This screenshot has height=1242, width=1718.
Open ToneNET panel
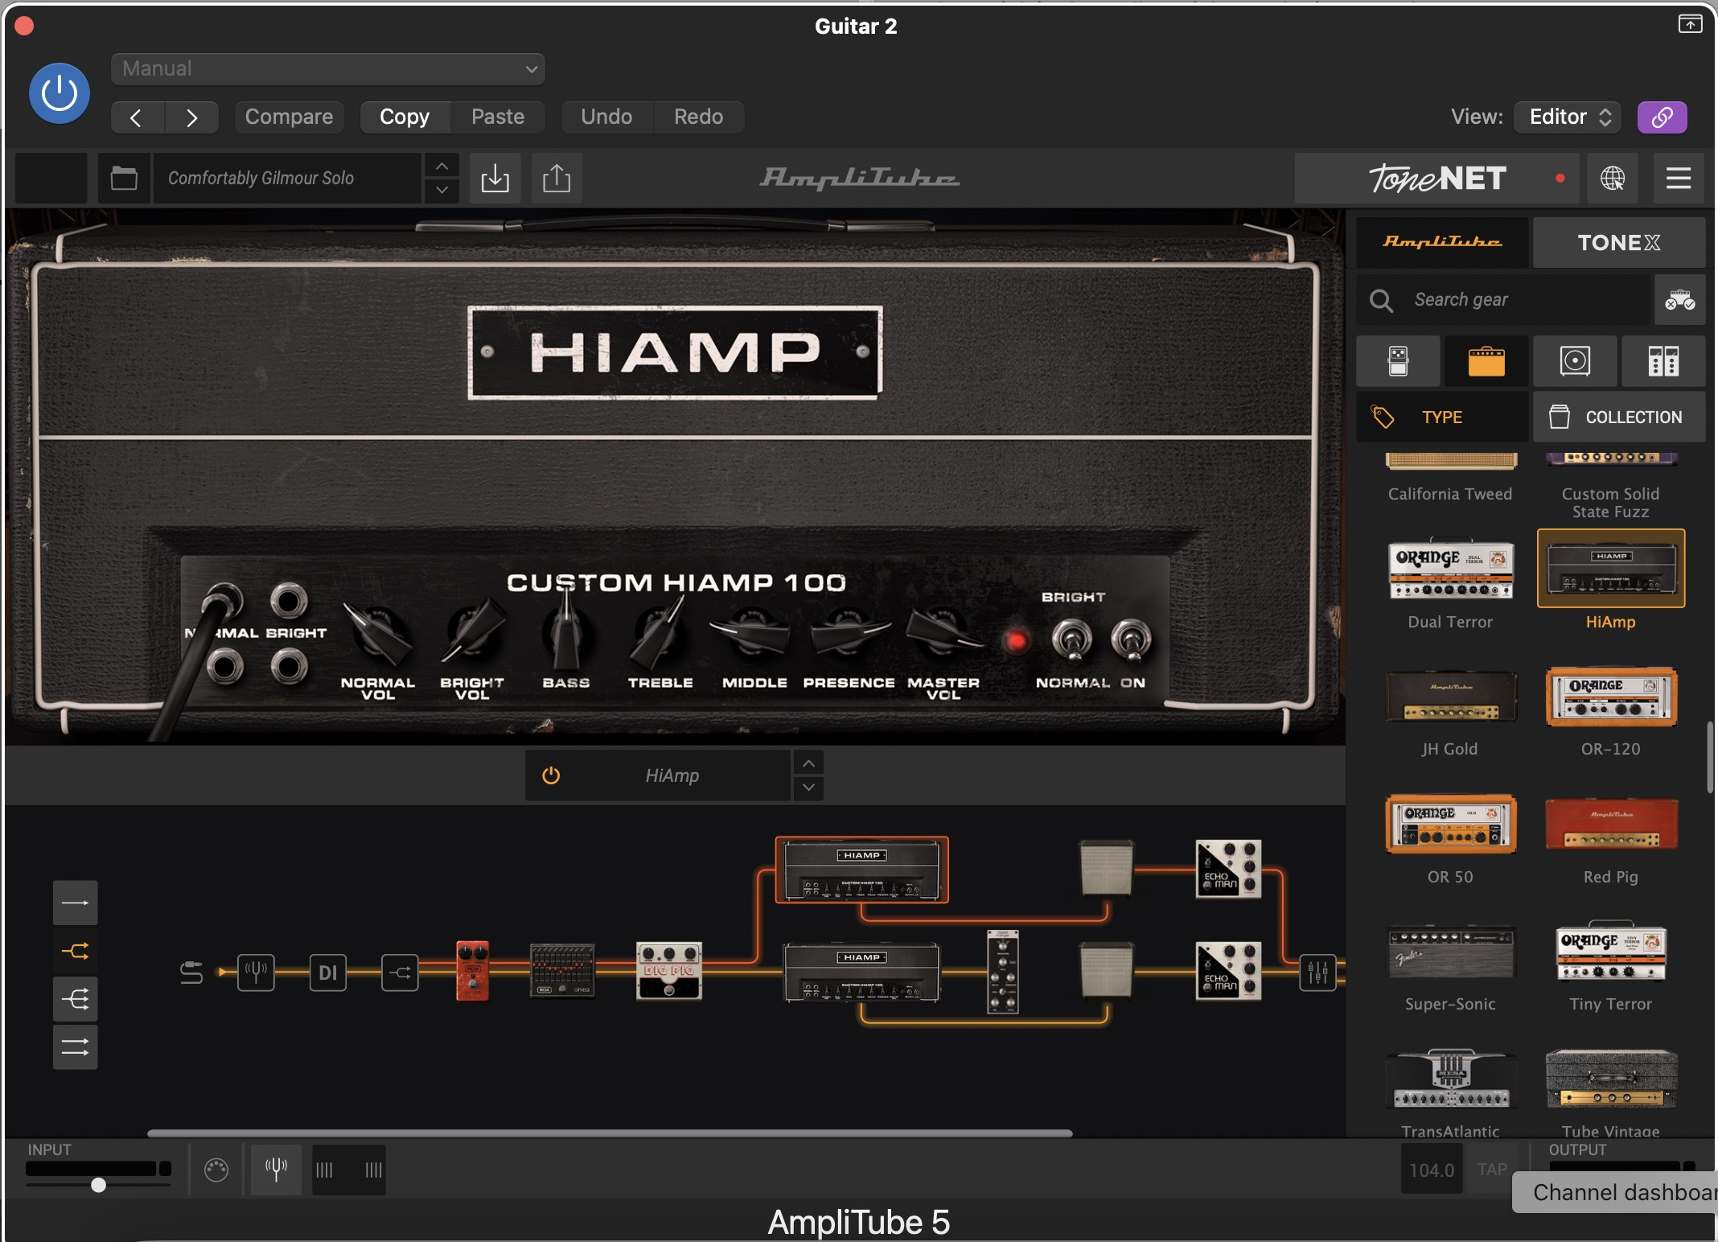point(1437,178)
